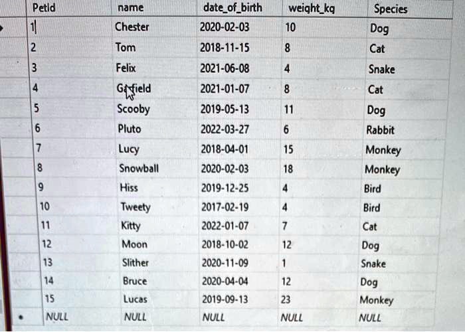This screenshot has height=332, width=465.
Task: Select the Species column header
Action: [391, 9]
